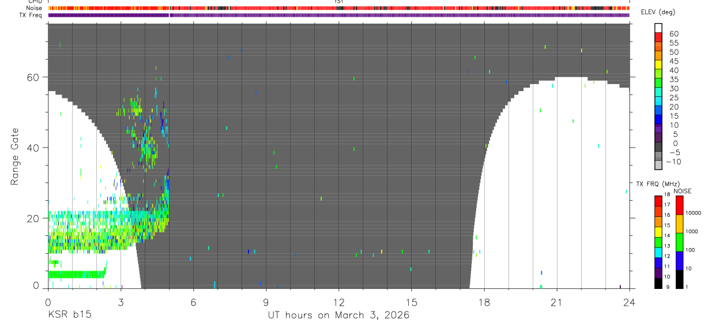The height and width of the screenshot is (327, 708).
Task: Click the y-axis tick label '40'
Action: 33,148
